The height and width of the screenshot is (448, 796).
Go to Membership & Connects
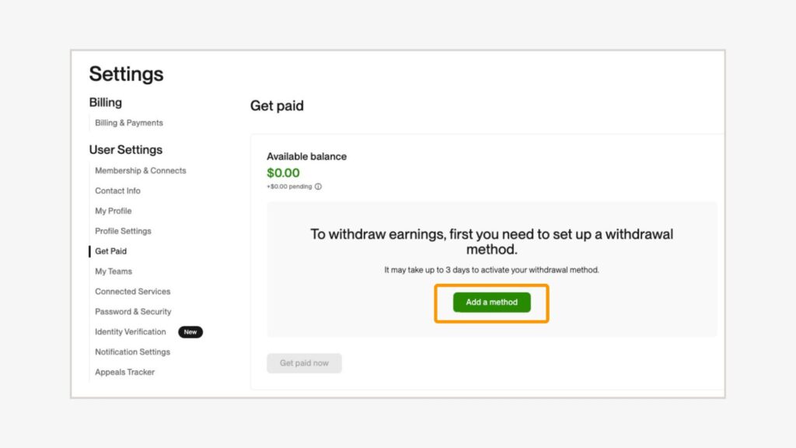coord(141,171)
